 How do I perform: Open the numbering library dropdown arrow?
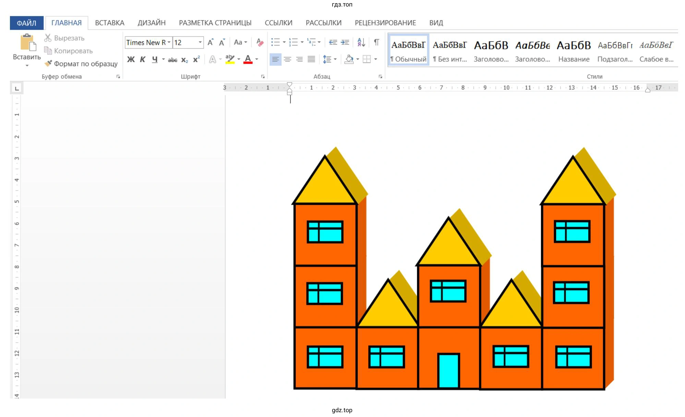[x=302, y=42]
